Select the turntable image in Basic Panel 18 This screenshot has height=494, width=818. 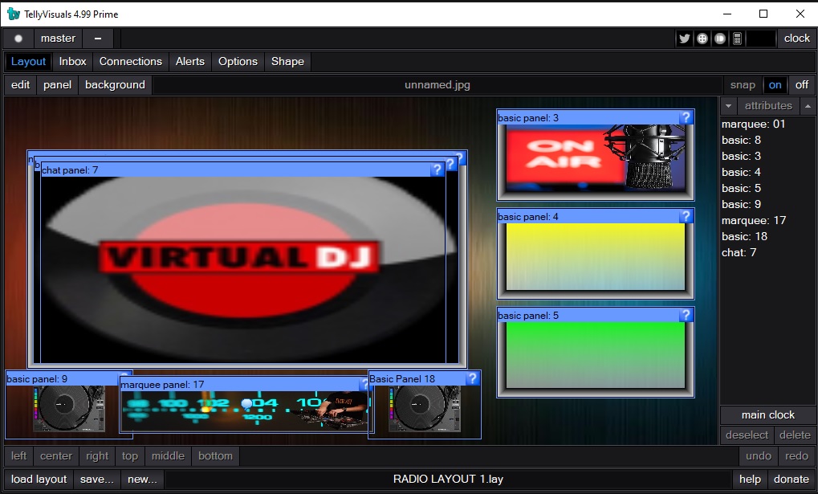(x=425, y=408)
